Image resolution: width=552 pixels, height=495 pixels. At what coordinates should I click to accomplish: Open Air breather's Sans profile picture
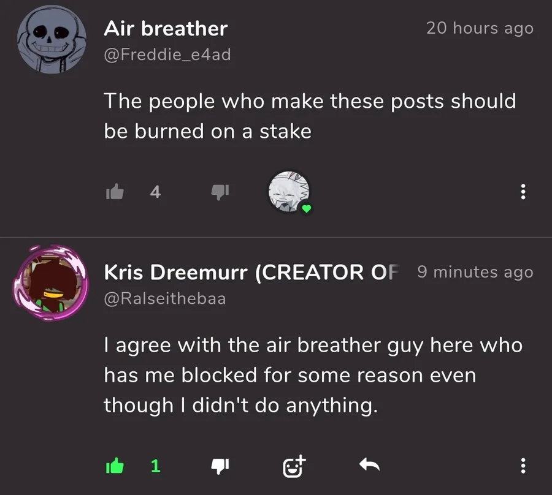click(52, 39)
